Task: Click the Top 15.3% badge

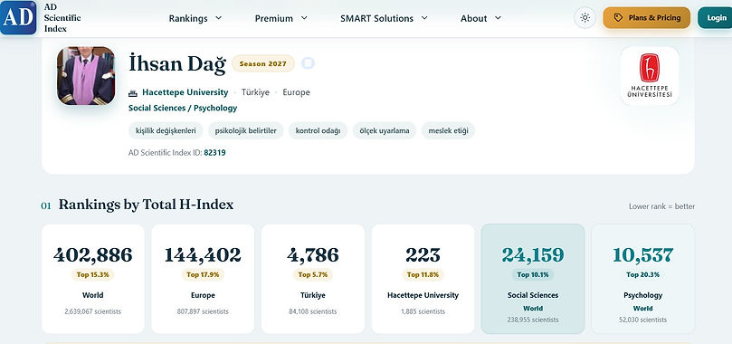Action: click(x=93, y=275)
